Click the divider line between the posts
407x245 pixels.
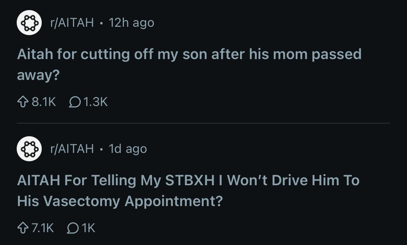tap(203, 123)
